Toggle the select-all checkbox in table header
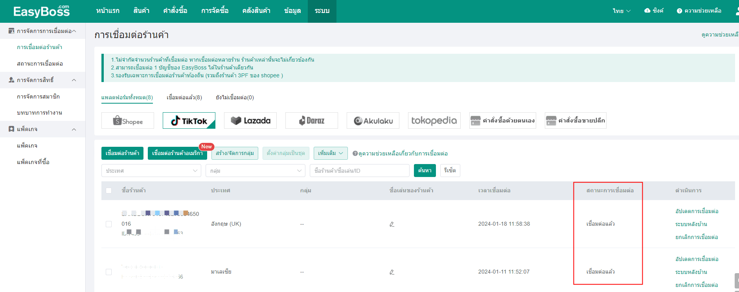Image resolution: width=739 pixels, height=292 pixels. pyautogui.click(x=109, y=190)
